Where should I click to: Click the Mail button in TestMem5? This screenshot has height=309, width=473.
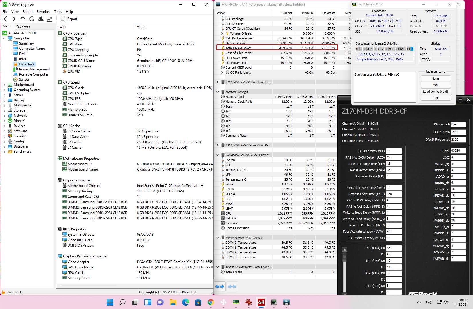point(435,85)
